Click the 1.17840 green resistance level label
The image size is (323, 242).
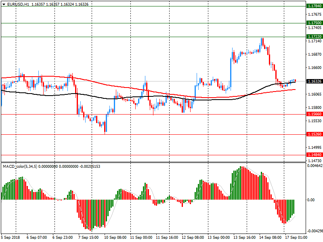tap(315, 6)
